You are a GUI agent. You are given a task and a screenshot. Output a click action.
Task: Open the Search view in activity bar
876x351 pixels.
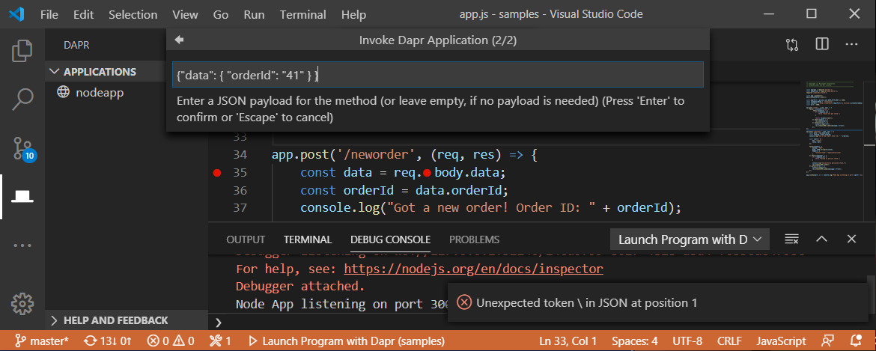[22, 99]
